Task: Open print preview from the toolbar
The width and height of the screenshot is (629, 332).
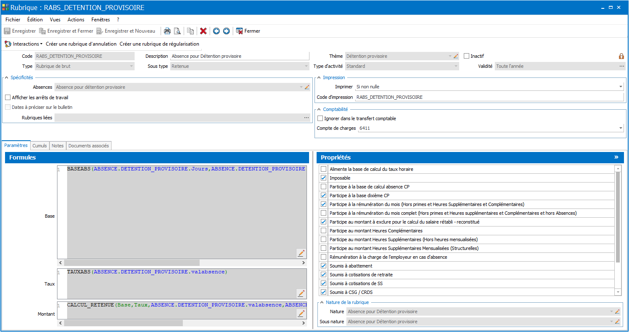Action: click(177, 31)
